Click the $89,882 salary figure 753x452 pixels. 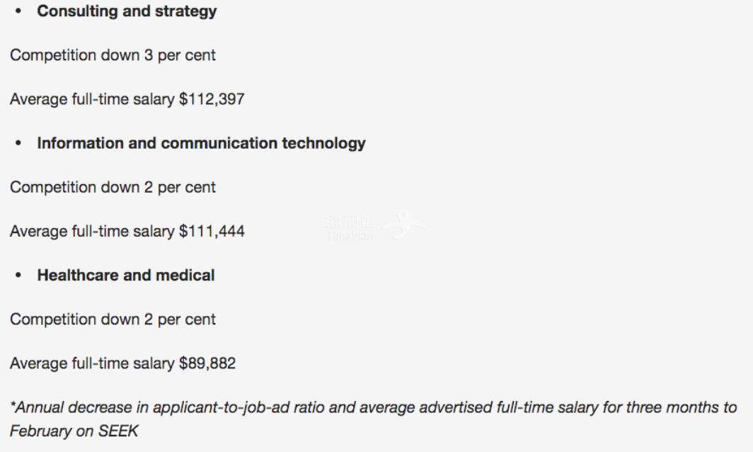[x=207, y=363]
